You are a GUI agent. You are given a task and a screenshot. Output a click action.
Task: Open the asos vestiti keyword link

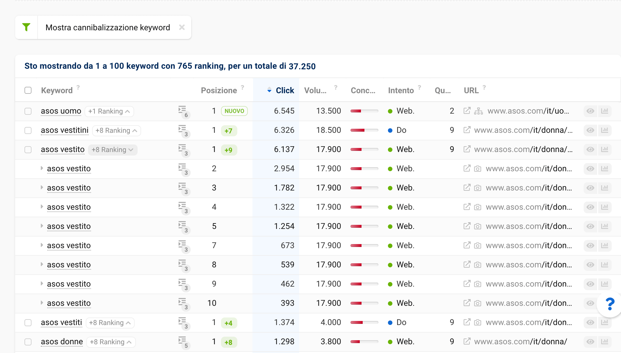[x=62, y=322]
